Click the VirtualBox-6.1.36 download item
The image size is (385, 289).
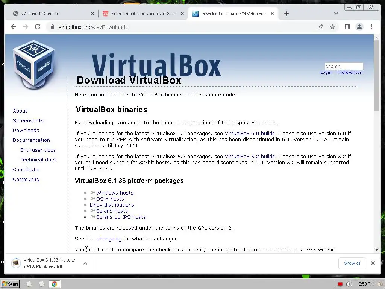[49, 263]
